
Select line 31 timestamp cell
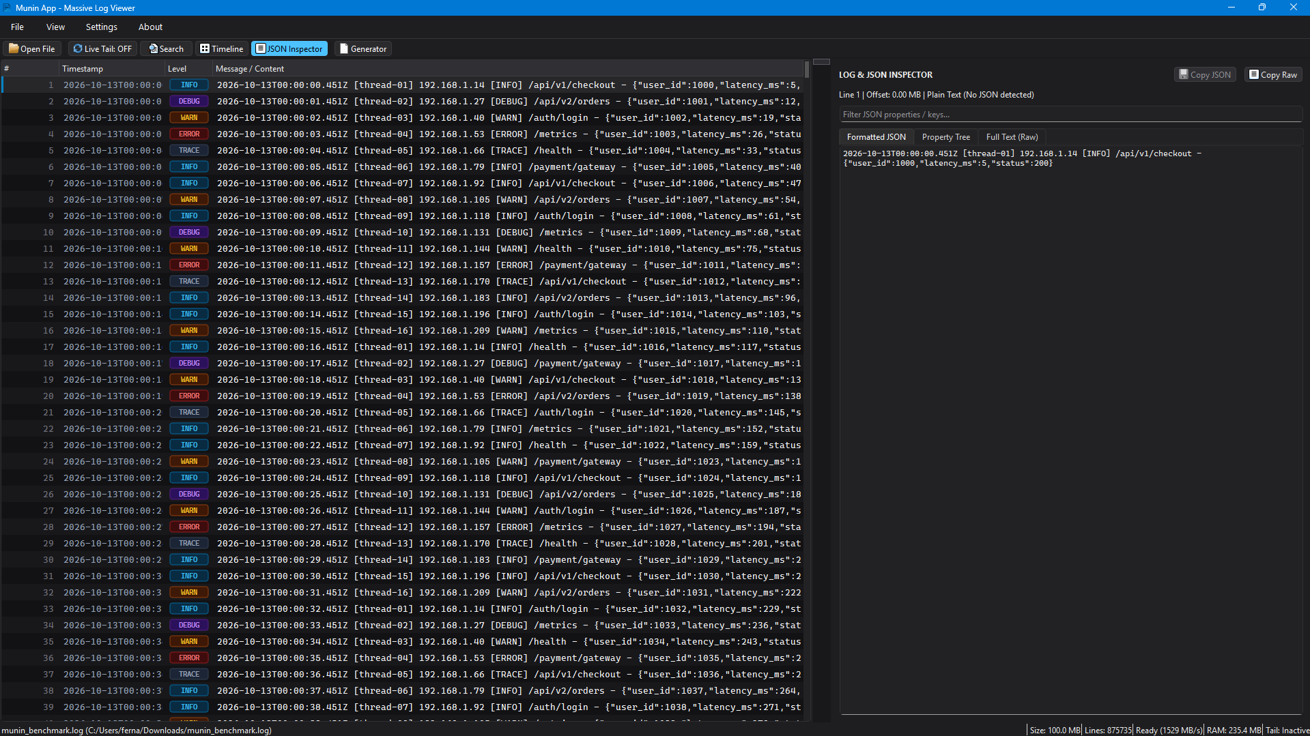pyautogui.click(x=113, y=576)
